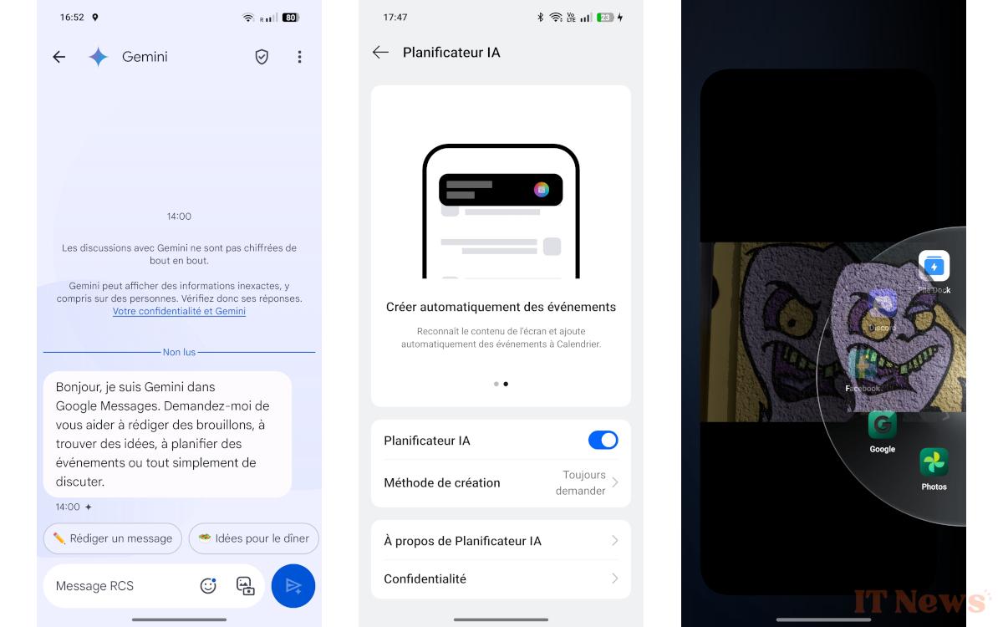Viewport: 1003px width, 627px height.
Task: Go back from Planificateur IA screen
Action: point(380,52)
